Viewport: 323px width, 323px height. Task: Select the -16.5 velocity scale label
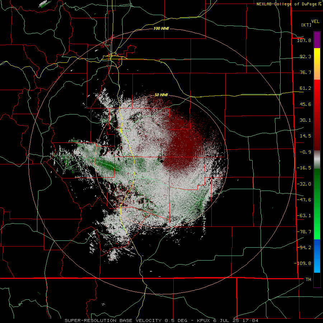[x=304, y=168]
